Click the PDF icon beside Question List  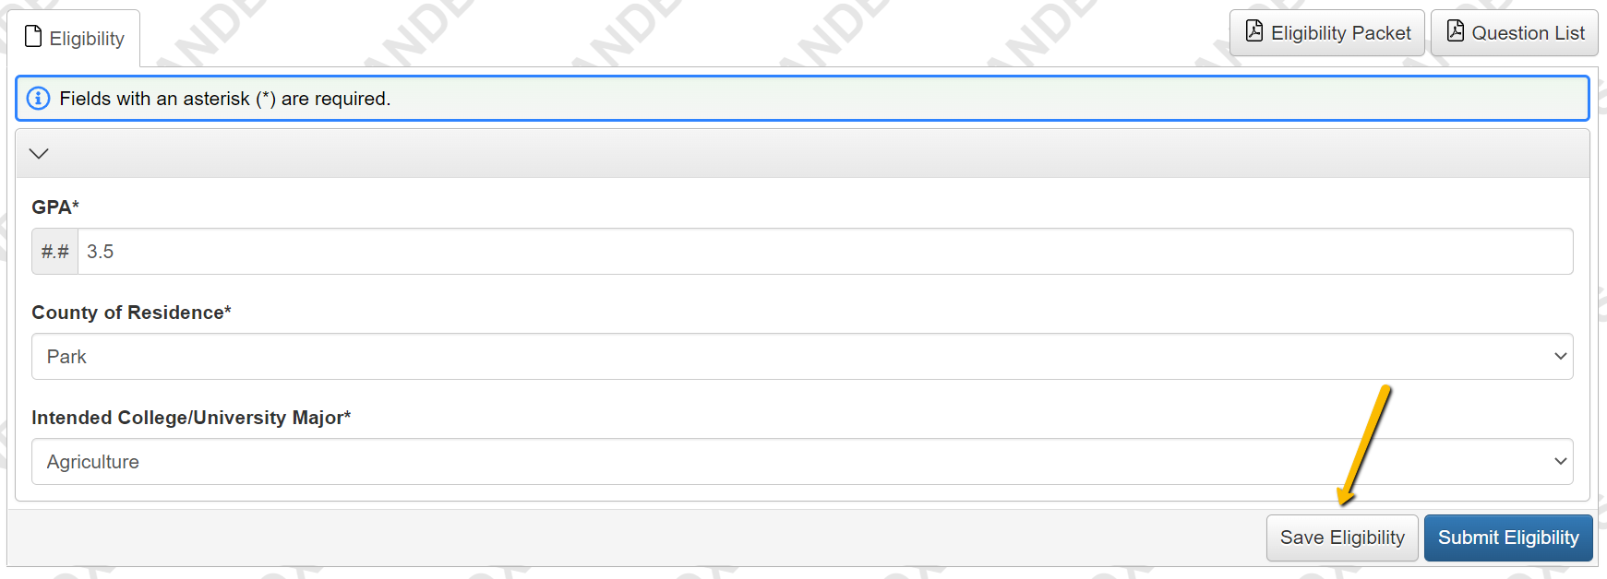click(1456, 31)
